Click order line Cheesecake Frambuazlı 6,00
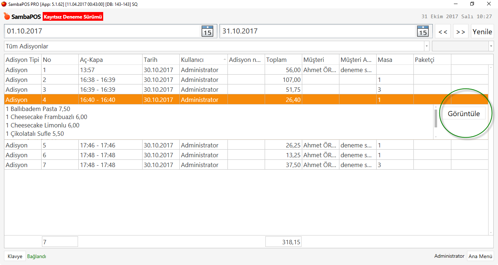 (47, 117)
